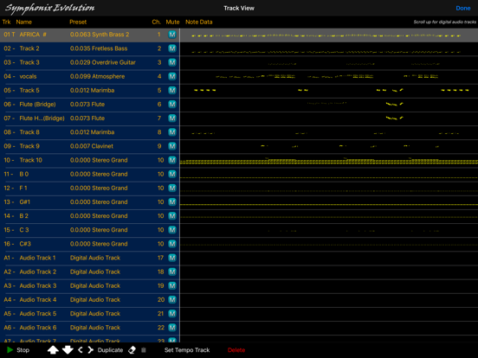Toggle mute on vocals track

pyautogui.click(x=172, y=76)
